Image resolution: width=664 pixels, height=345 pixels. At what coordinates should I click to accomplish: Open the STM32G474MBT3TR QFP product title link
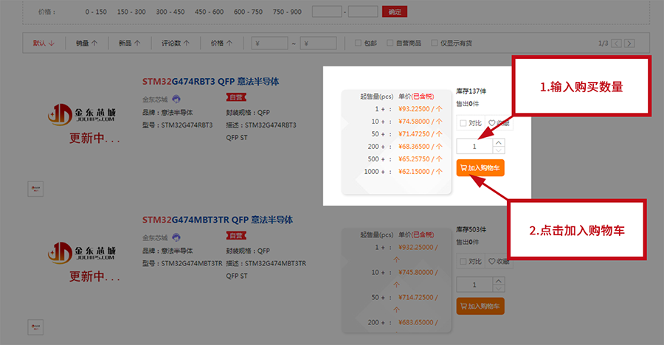coord(218,220)
